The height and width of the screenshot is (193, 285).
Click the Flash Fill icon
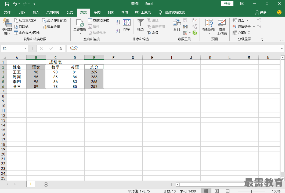[185, 20]
